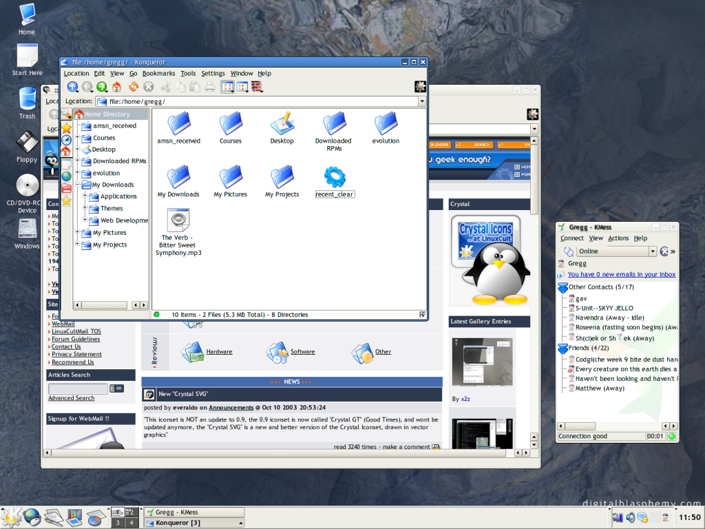Open the Bookmarks menu in Konqueror
The width and height of the screenshot is (705, 529).
point(159,73)
